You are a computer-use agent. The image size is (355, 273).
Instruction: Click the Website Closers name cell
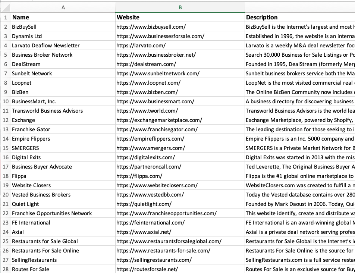click(31, 185)
